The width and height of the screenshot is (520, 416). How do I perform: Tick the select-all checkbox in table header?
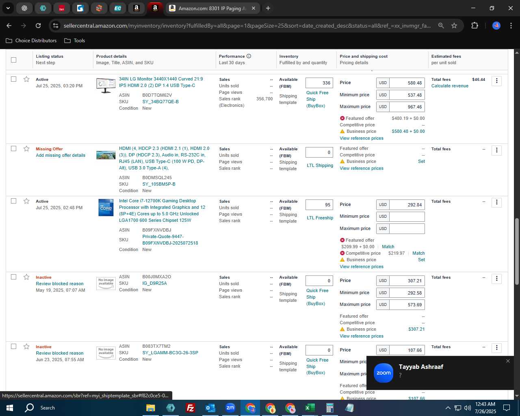pyautogui.click(x=13, y=60)
